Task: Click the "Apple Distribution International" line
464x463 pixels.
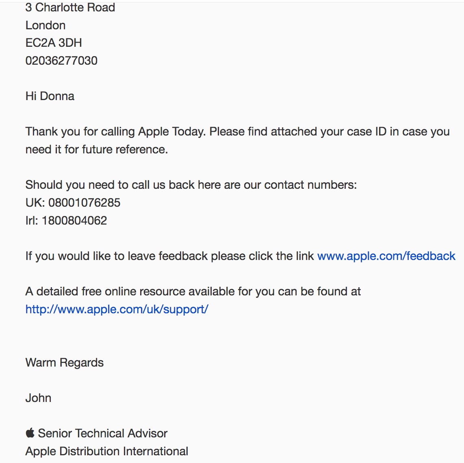Action: [x=107, y=451]
